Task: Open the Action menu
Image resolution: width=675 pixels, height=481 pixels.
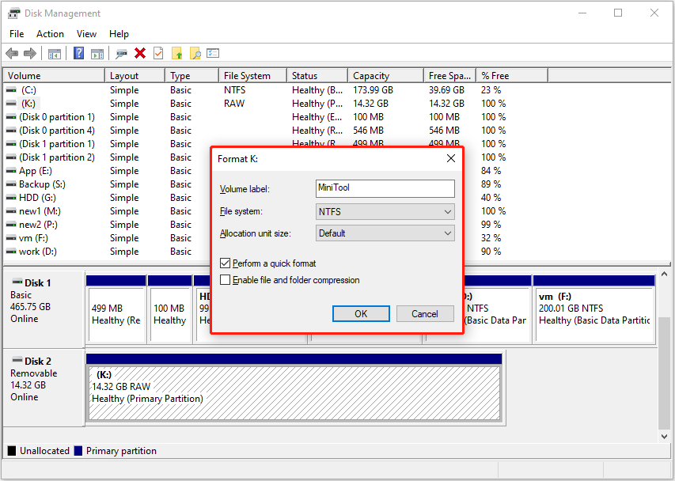Action: (x=50, y=33)
